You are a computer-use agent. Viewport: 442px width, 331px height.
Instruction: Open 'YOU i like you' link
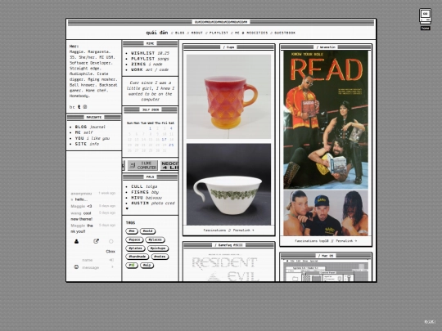click(92, 138)
